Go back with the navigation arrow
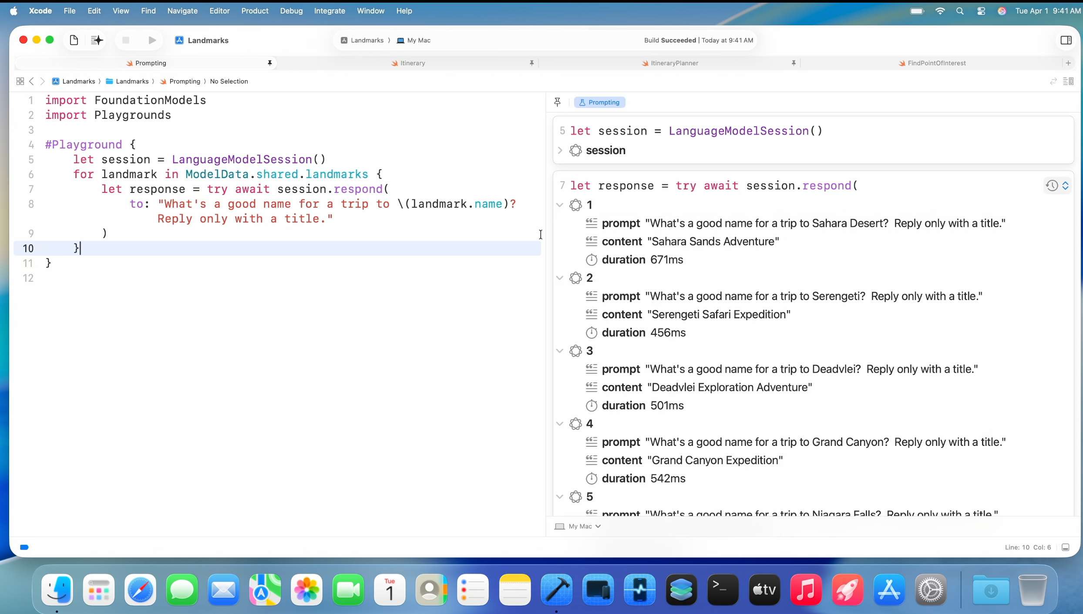1083x614 pixels. [31, 81]
